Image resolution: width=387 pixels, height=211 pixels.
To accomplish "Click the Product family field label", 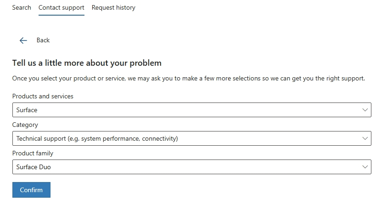I will [x=33, y=153].
